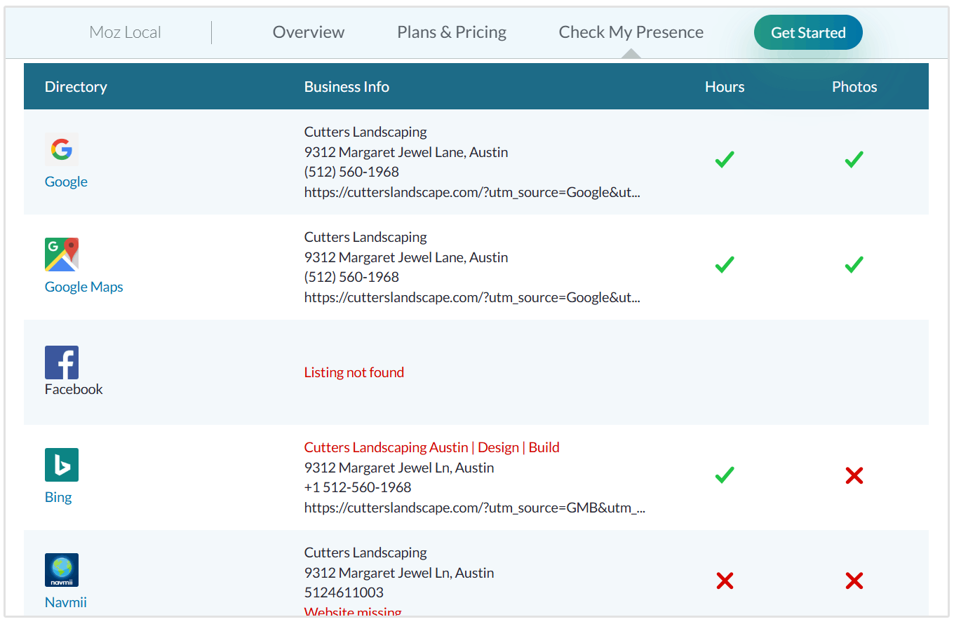Open the Google Maps directory link

click(84, 287)
